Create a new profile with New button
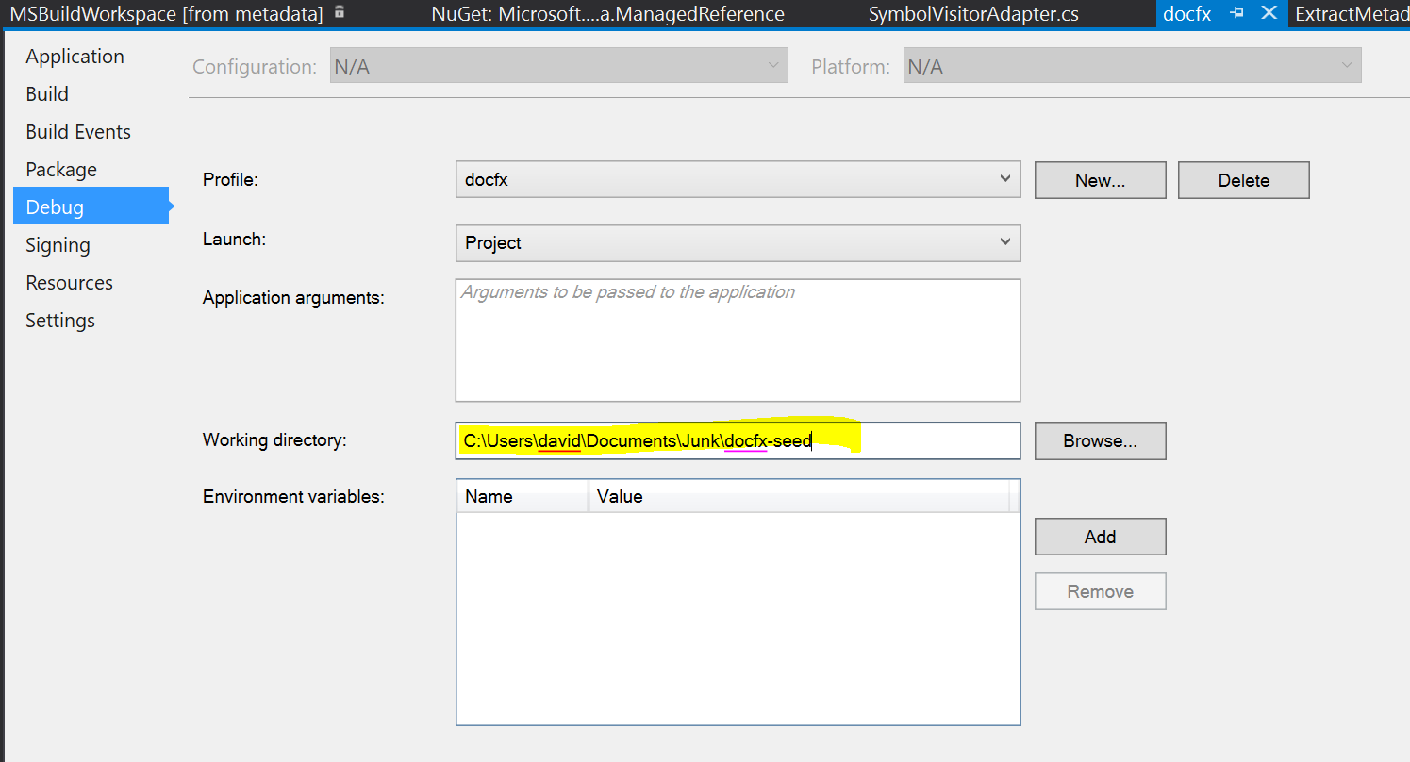The width and height of the screenshot is (1410, 762). 1100,179
